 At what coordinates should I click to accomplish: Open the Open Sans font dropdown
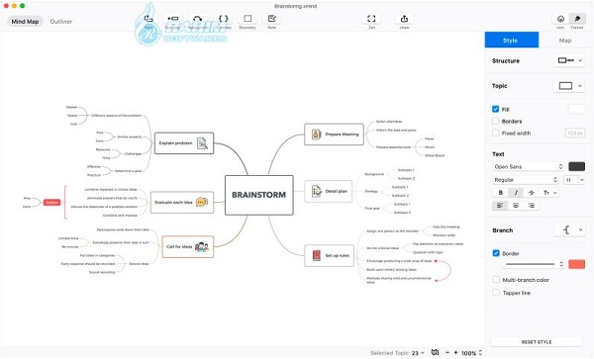[x=528, y=166]
